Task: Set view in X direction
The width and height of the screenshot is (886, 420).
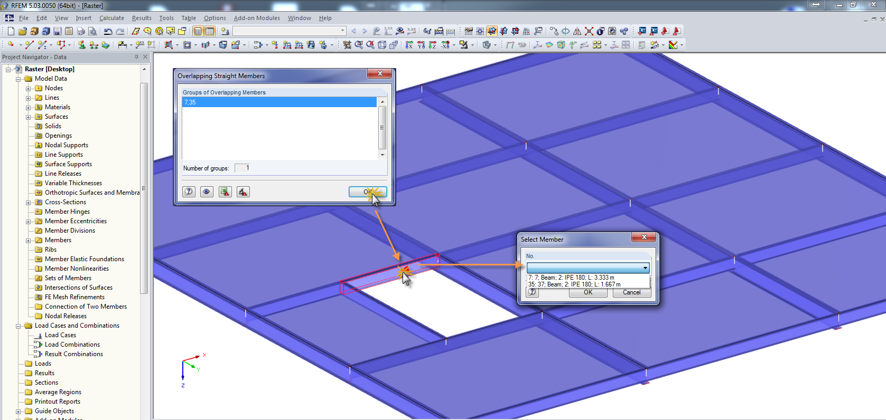Action: [409, 45]
